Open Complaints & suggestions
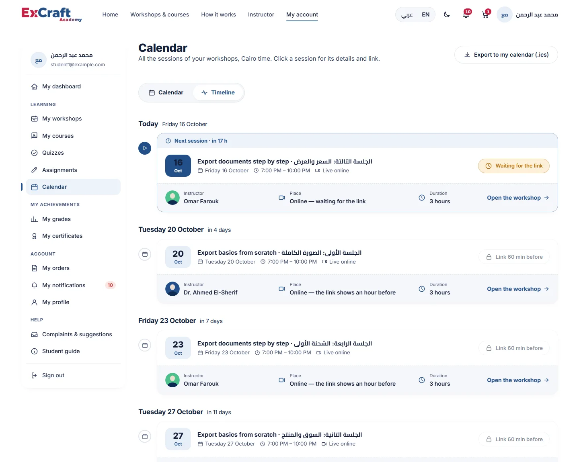 (73, 334)
